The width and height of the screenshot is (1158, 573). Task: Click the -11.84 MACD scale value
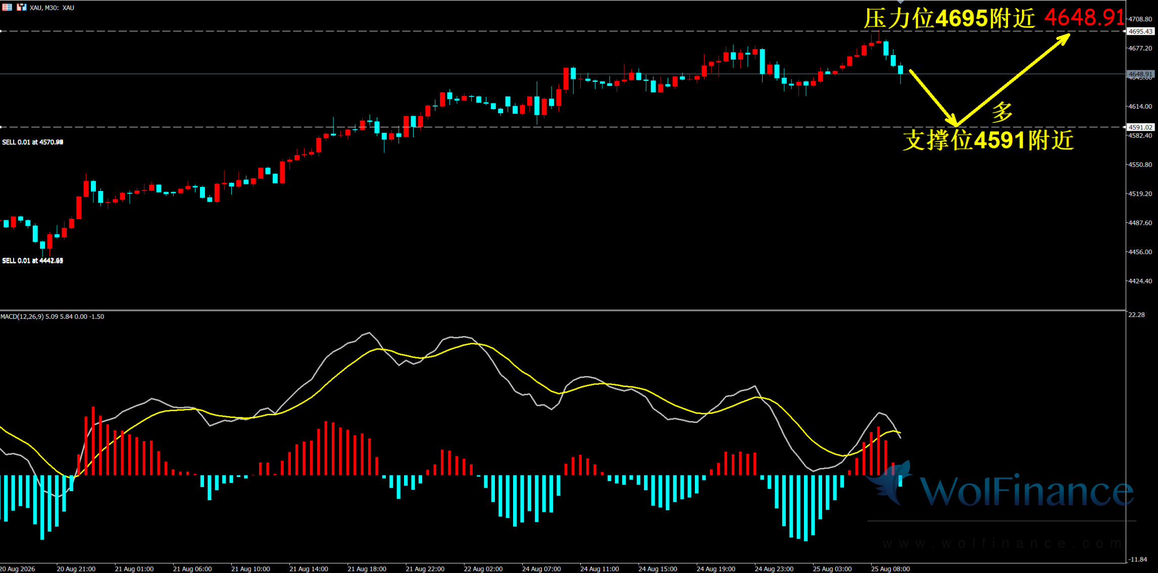1138,559
